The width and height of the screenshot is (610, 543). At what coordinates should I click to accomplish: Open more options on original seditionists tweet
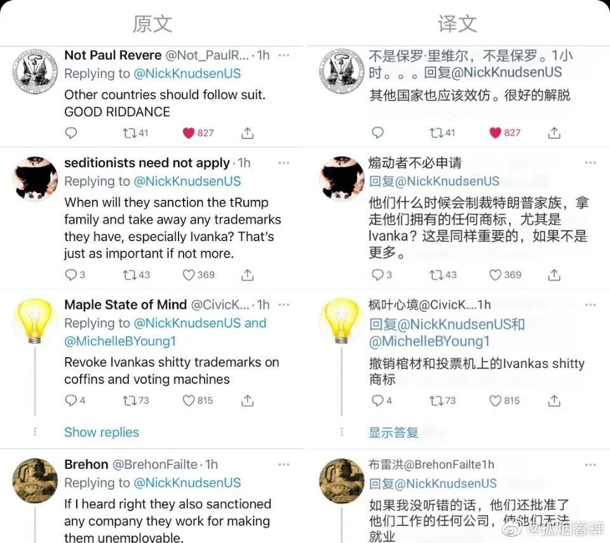[x=283, y=163]
